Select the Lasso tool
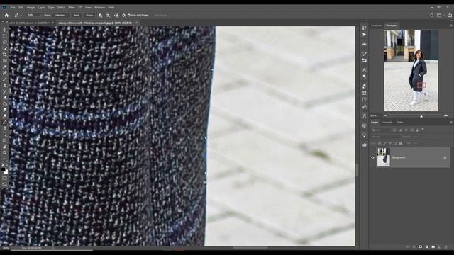454x255 pixels. 5,42
